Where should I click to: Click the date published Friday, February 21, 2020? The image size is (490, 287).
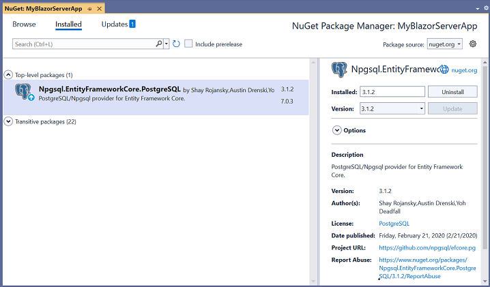[x=428, y=235]
